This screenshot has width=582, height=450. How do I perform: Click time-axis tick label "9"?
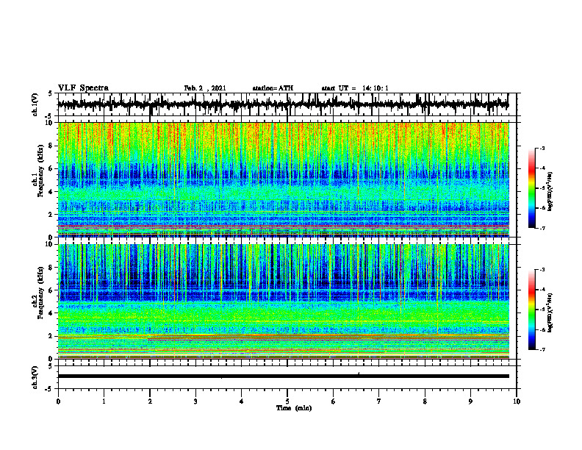point(470,401)
